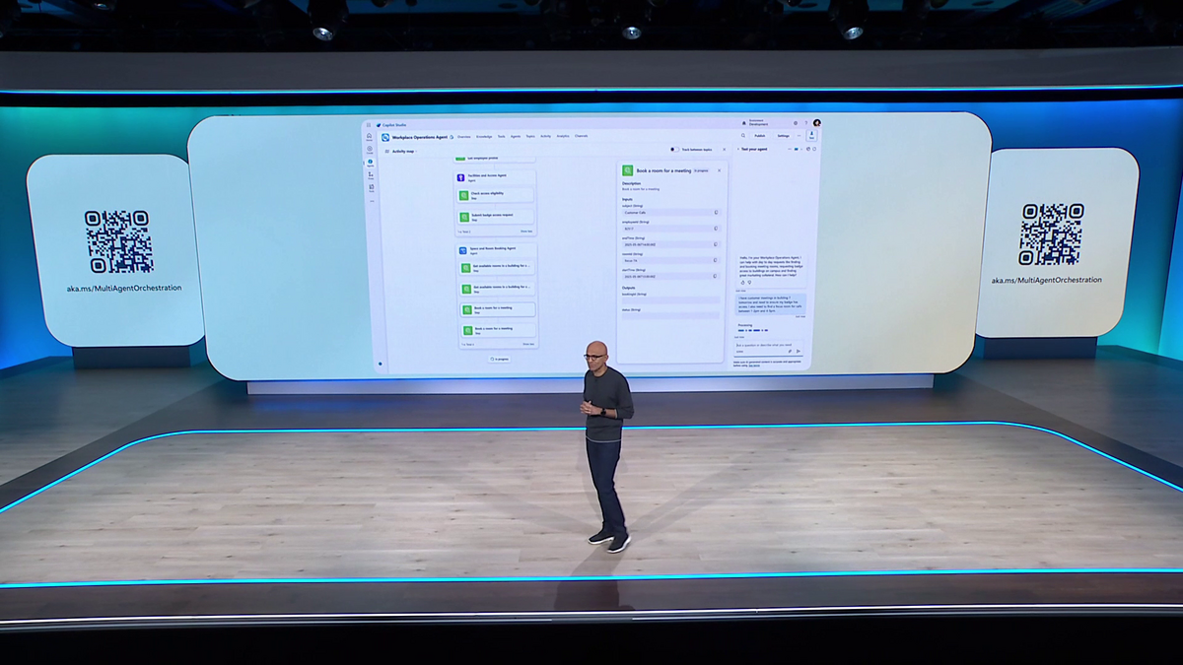Open Create in the left sidebar
Viewport: 1183px width, 665px height.
370,150
